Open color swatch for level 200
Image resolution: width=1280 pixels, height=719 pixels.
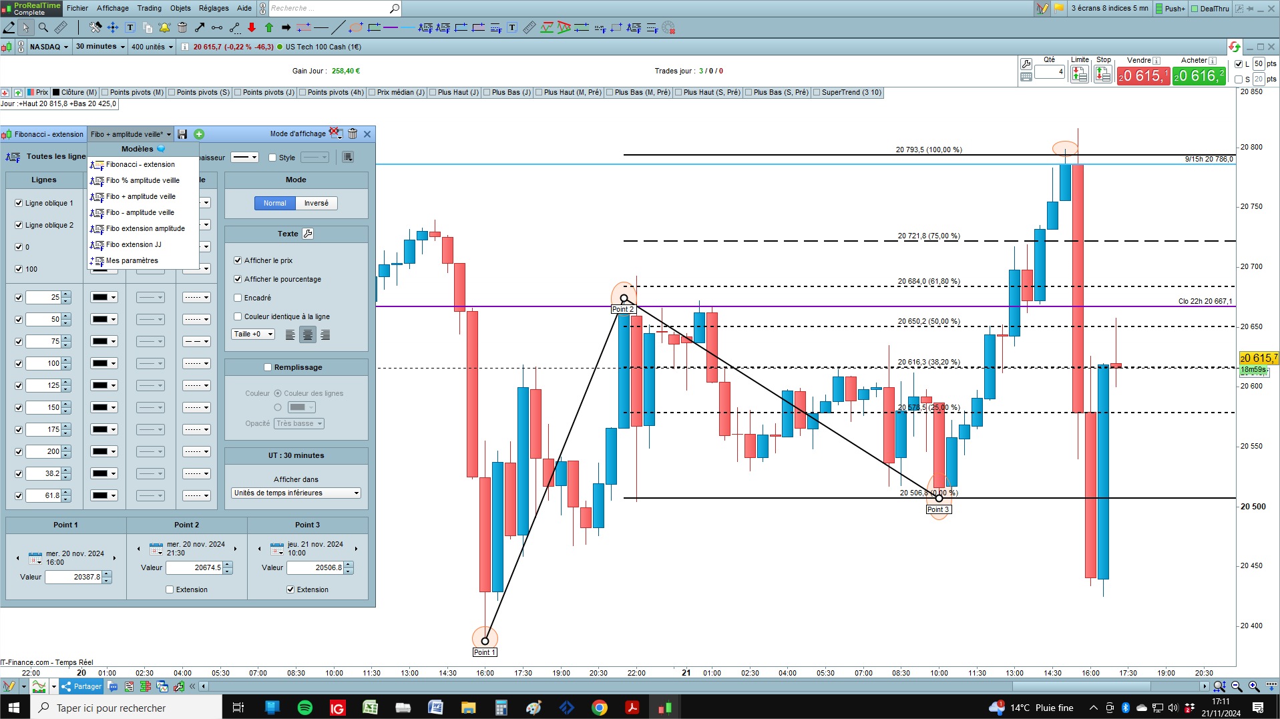[104, 451]
